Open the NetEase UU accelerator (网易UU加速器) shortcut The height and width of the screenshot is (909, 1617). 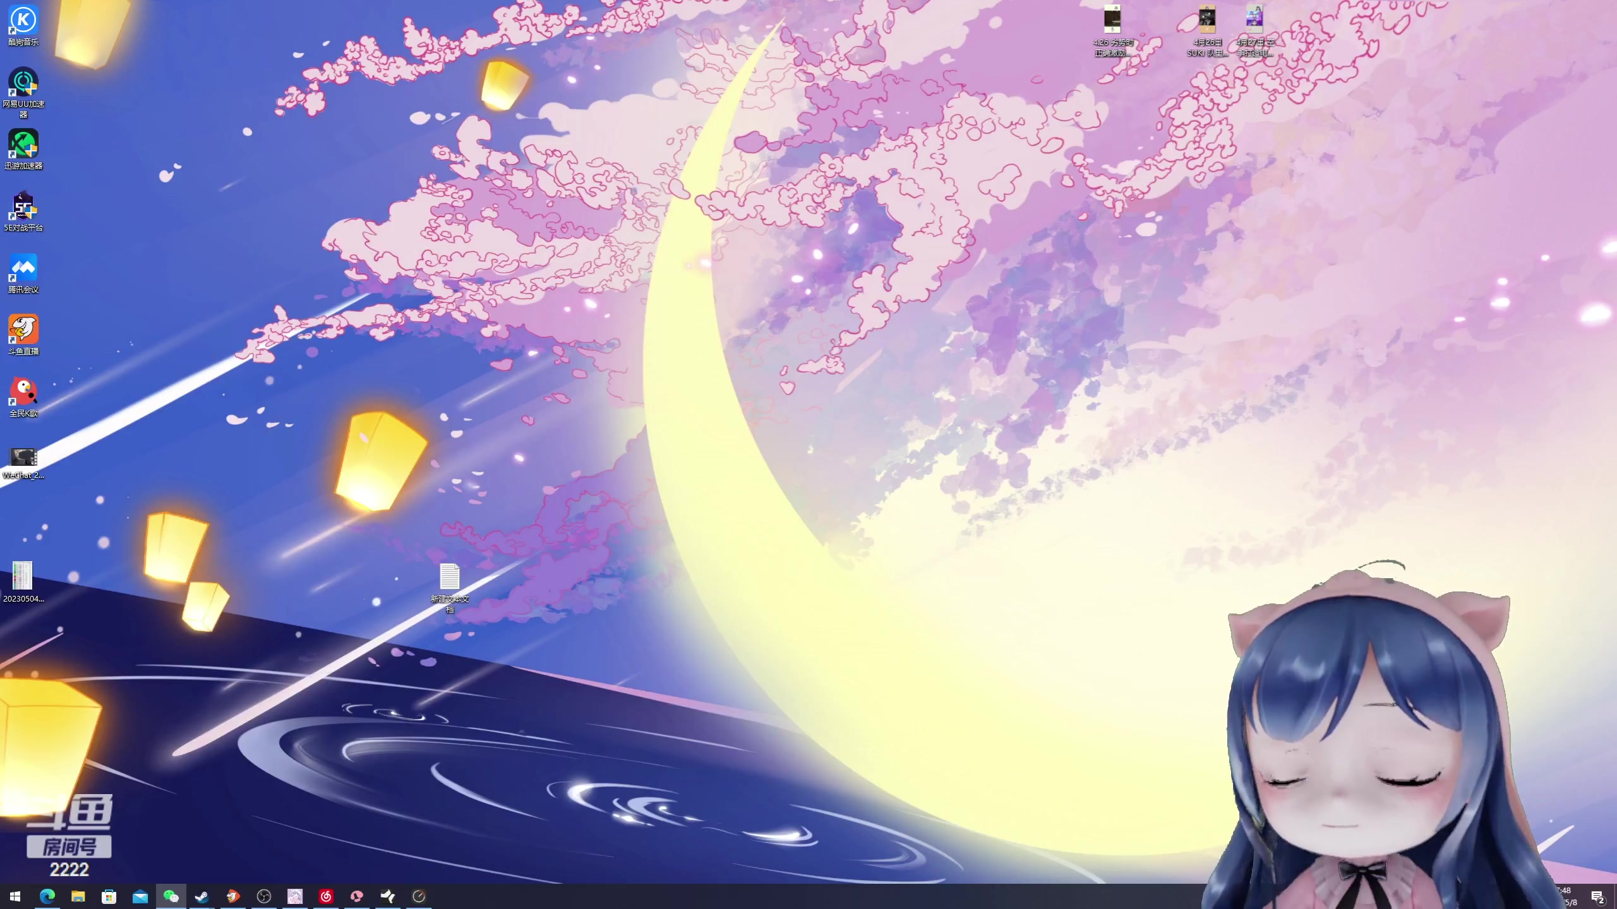(x=23, y=83)
